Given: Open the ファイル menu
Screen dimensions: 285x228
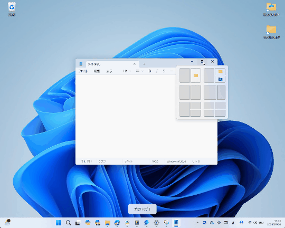Looking at the screenshot, I should click(83, 71).
